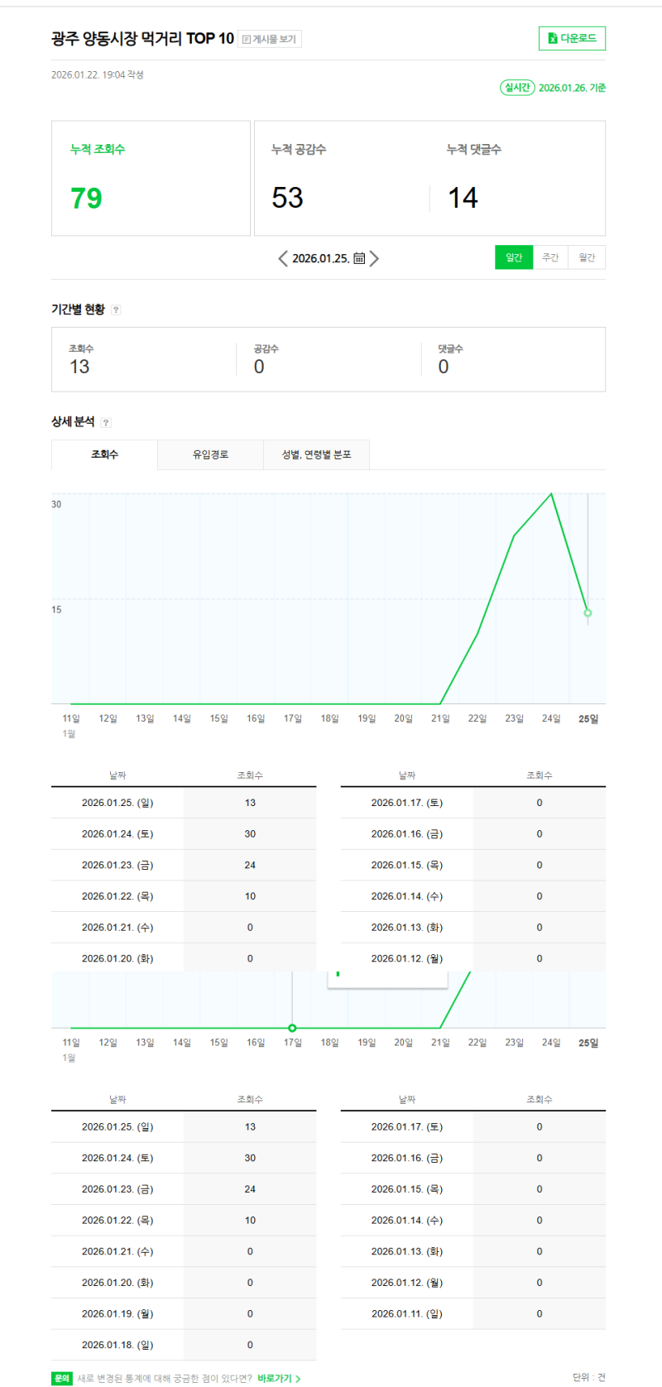662x1387 pixels.
Task: Click the 2026.01.26. 기준 text
Action: click(x=572, y=88)
